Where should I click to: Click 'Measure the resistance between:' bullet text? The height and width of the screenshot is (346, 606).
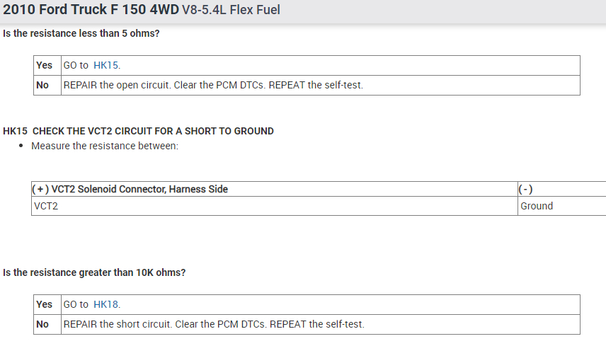(105, 146)
